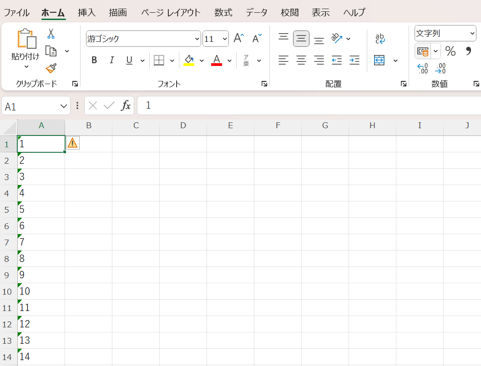Toggle bold formatting
481x366 pixels.
tap(94, 60)
